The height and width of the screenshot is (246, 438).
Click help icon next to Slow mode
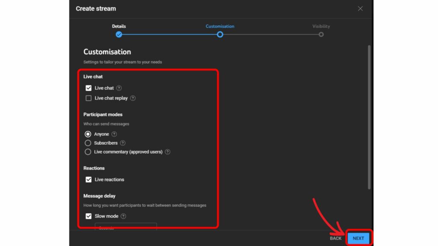pos(123,216)
